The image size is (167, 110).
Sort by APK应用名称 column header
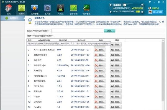[44, 40]
